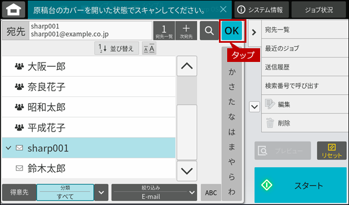Open the E-mail filter dropdown

(x=154, y=192)
